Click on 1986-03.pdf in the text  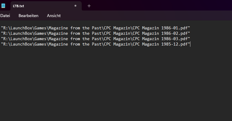pyautogui.click(x=174, y=39)
